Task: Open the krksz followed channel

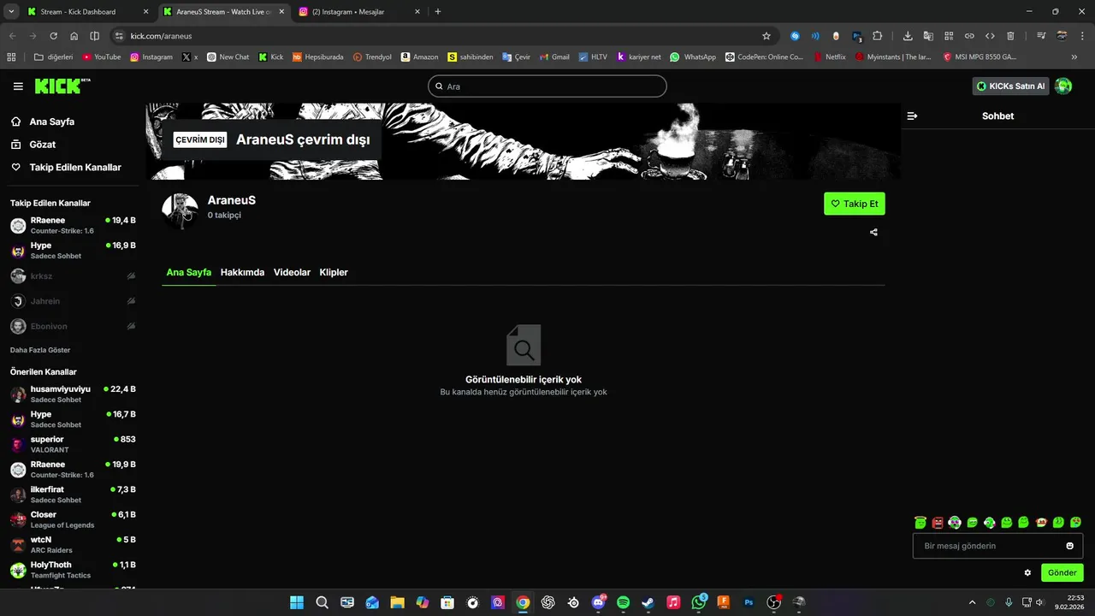Action: pyautogui.click(x=73, y=276)
